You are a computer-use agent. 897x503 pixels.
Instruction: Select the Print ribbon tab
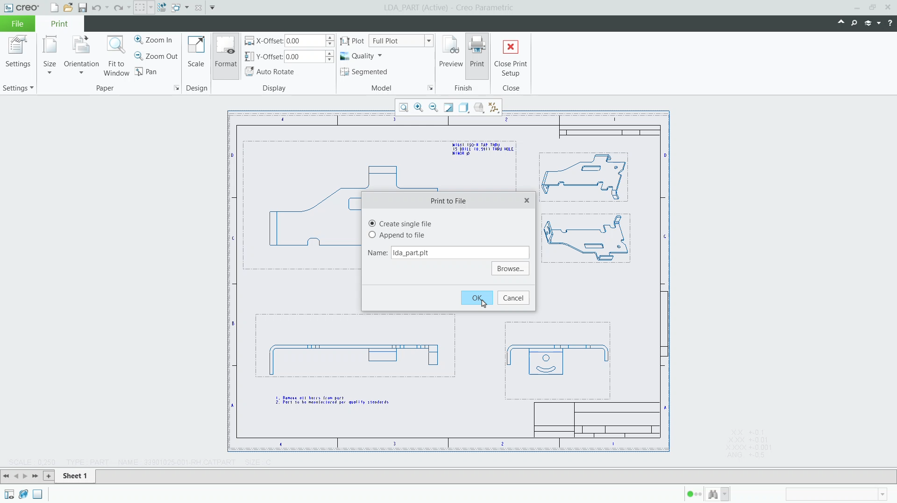[x=59, y=23]
